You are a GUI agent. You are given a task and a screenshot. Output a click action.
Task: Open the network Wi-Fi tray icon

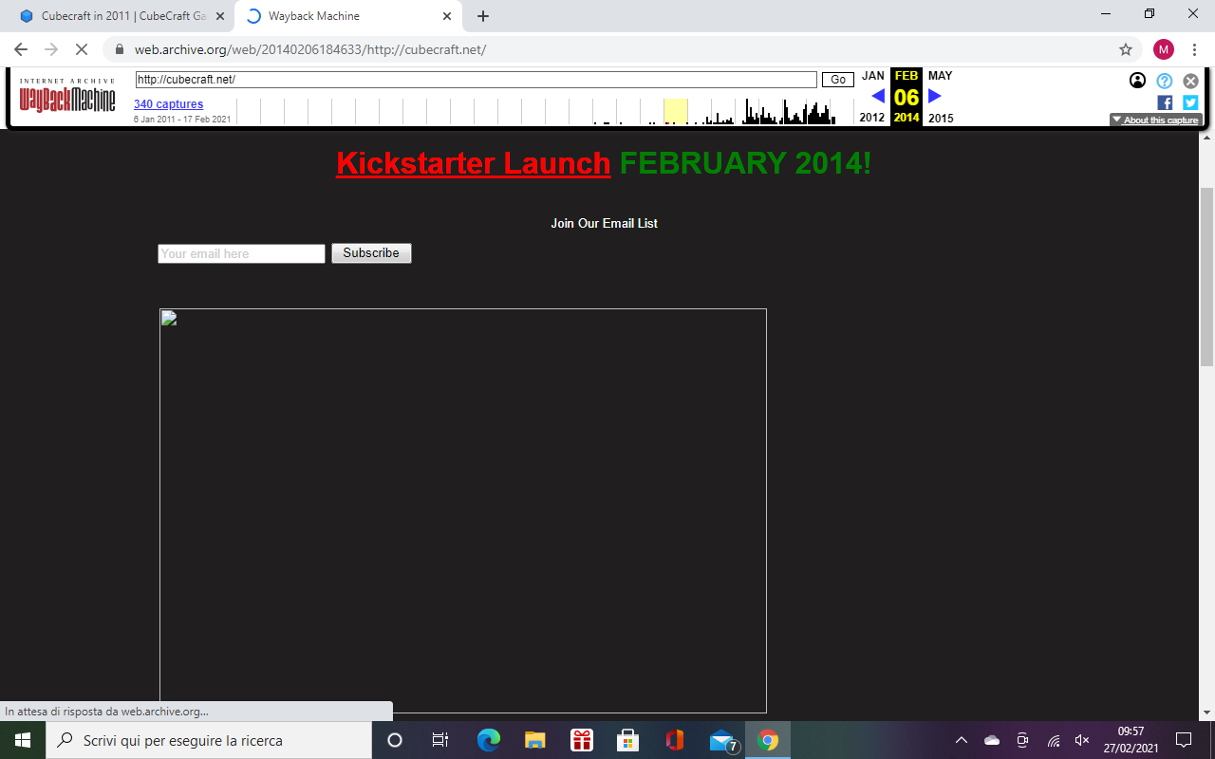(1054, 740)
